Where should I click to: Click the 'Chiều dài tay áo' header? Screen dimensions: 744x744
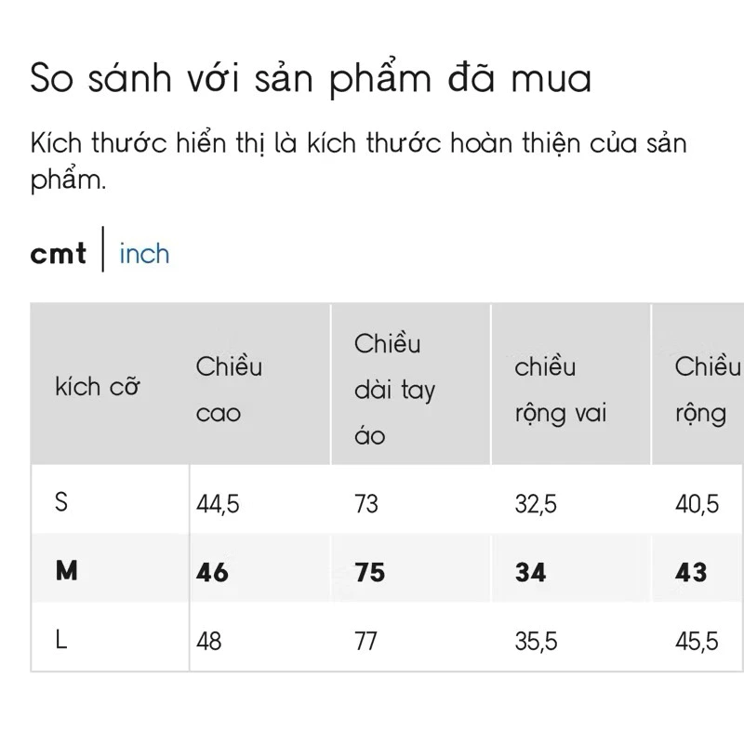tap(394, 390)
